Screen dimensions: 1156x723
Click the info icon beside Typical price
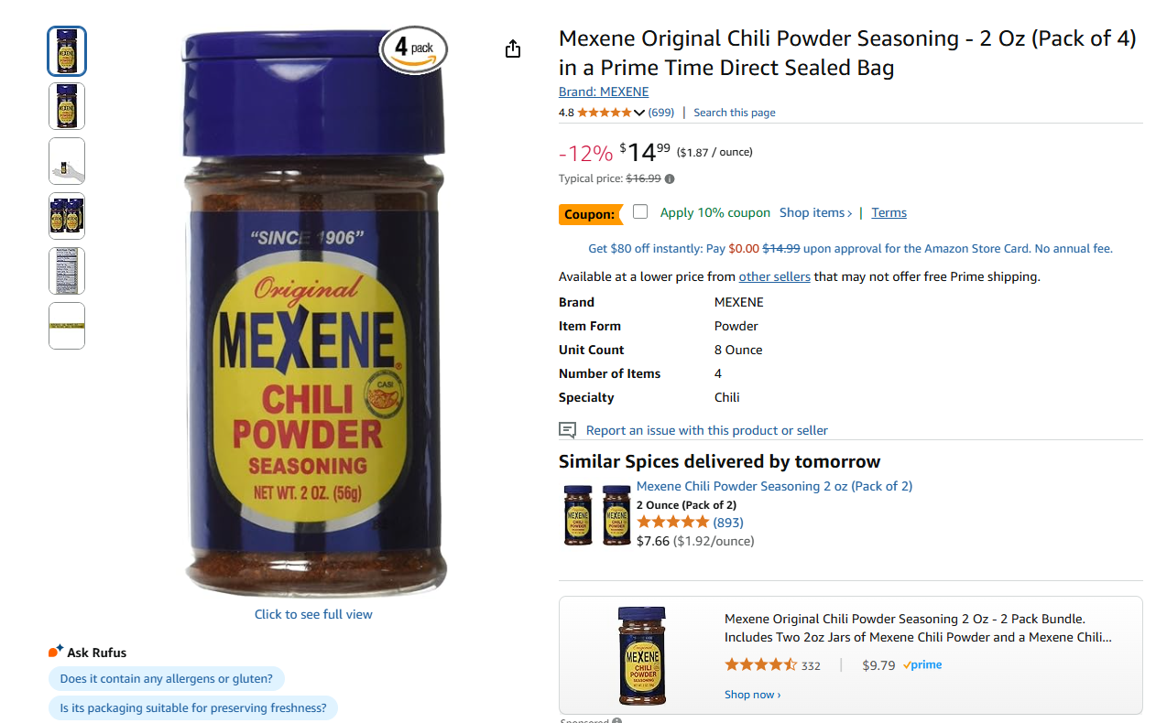(670, 179)
